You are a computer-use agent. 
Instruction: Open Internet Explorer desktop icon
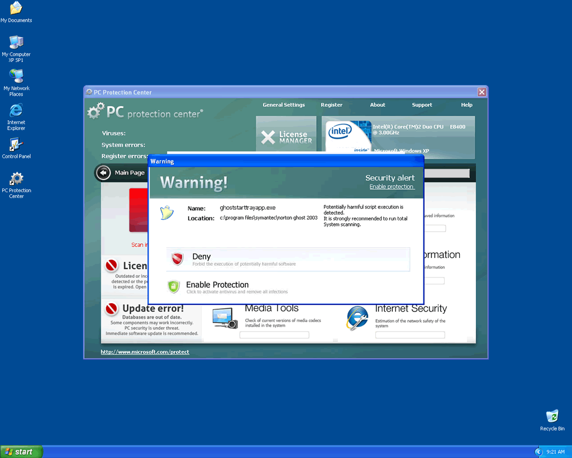(x=16, y=116)
